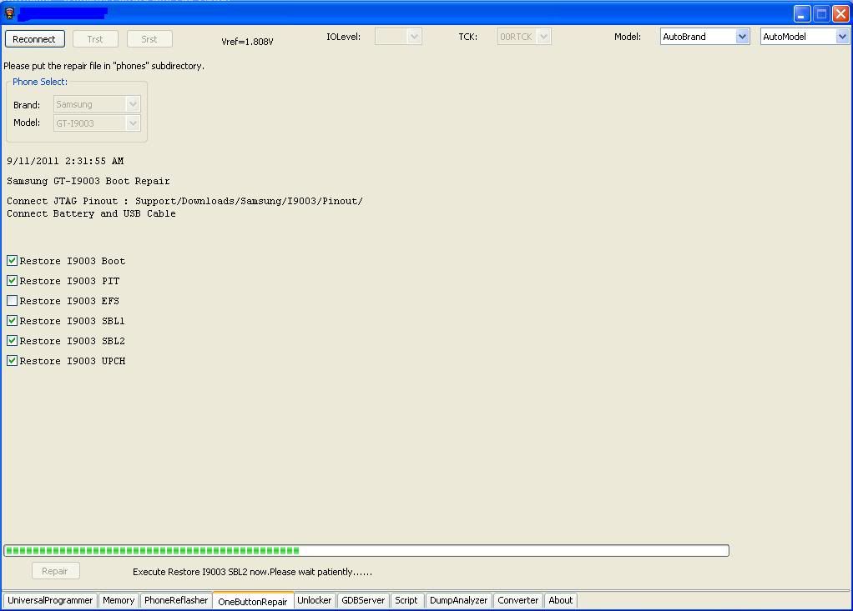
Task: Open the Memory tab
Action: 119,600
